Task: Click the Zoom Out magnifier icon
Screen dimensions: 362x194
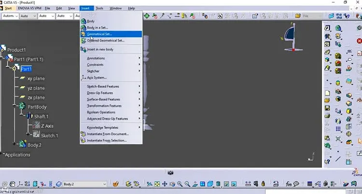Action: click(187, 184)
